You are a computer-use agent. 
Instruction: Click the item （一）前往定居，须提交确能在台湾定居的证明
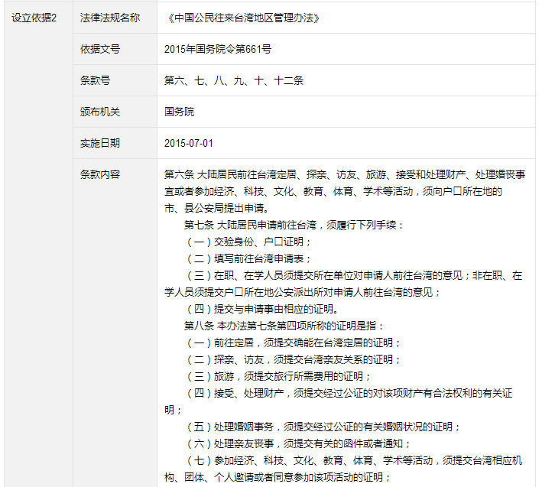coord(293,343)
